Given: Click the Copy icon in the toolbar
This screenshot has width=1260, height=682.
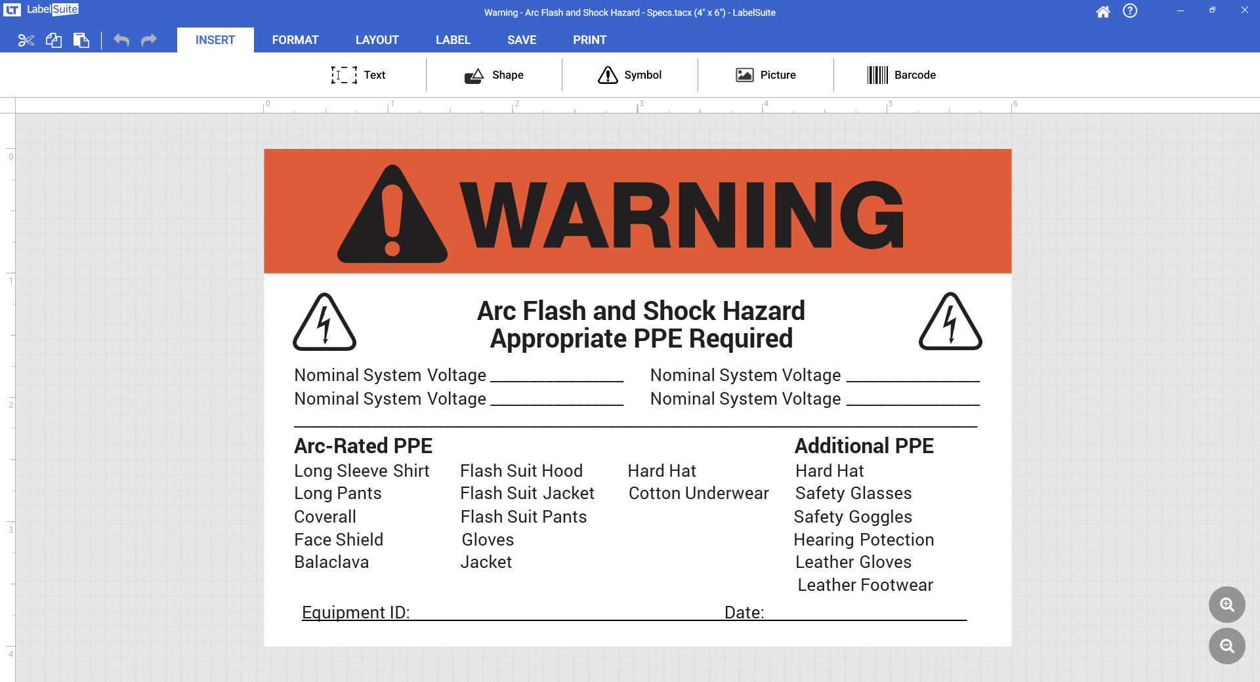Looking at the screenshot, I should 54,41.
